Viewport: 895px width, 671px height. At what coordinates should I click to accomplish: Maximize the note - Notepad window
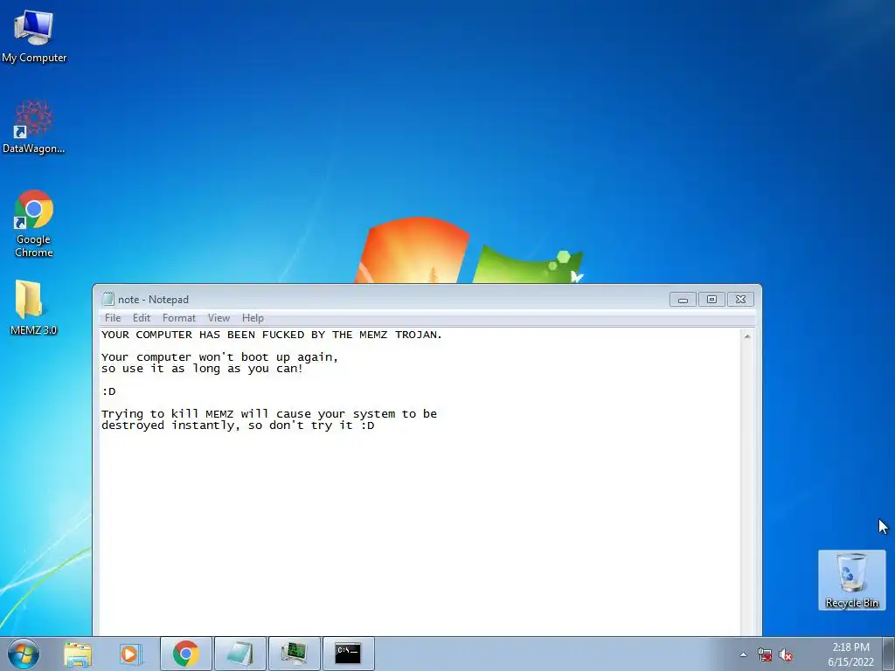pos(711,299)
